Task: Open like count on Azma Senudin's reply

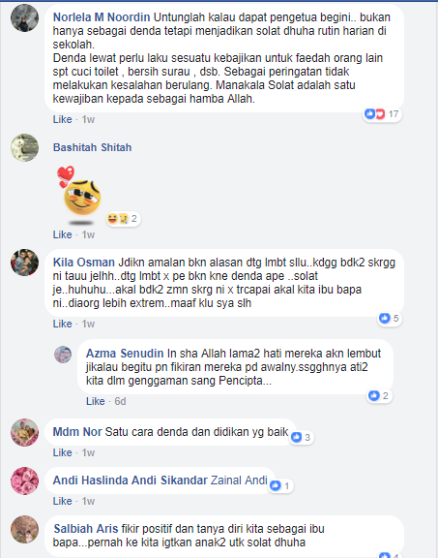Action: click(x=379, y=395)
